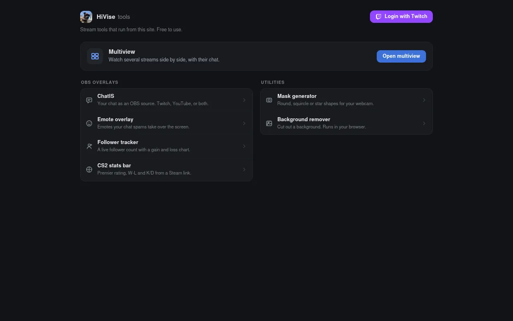This screenshot has height=321, width=513.
Task: Click the UTILITIES section label
Action: click(273, 82)
